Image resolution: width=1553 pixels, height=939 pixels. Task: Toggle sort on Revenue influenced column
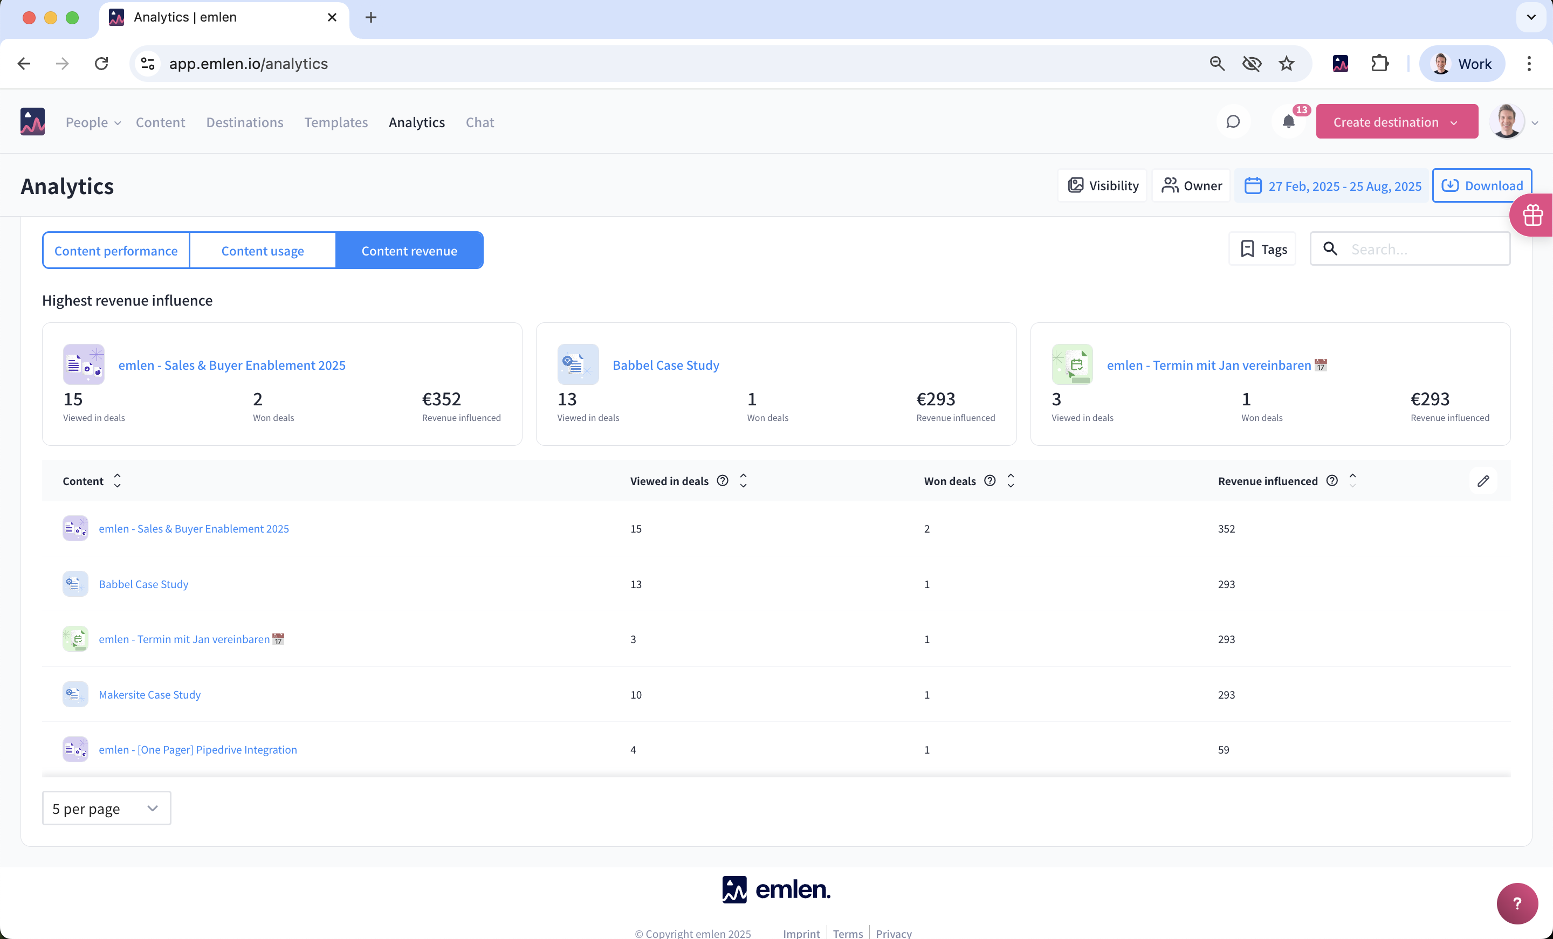point(1352,481)
